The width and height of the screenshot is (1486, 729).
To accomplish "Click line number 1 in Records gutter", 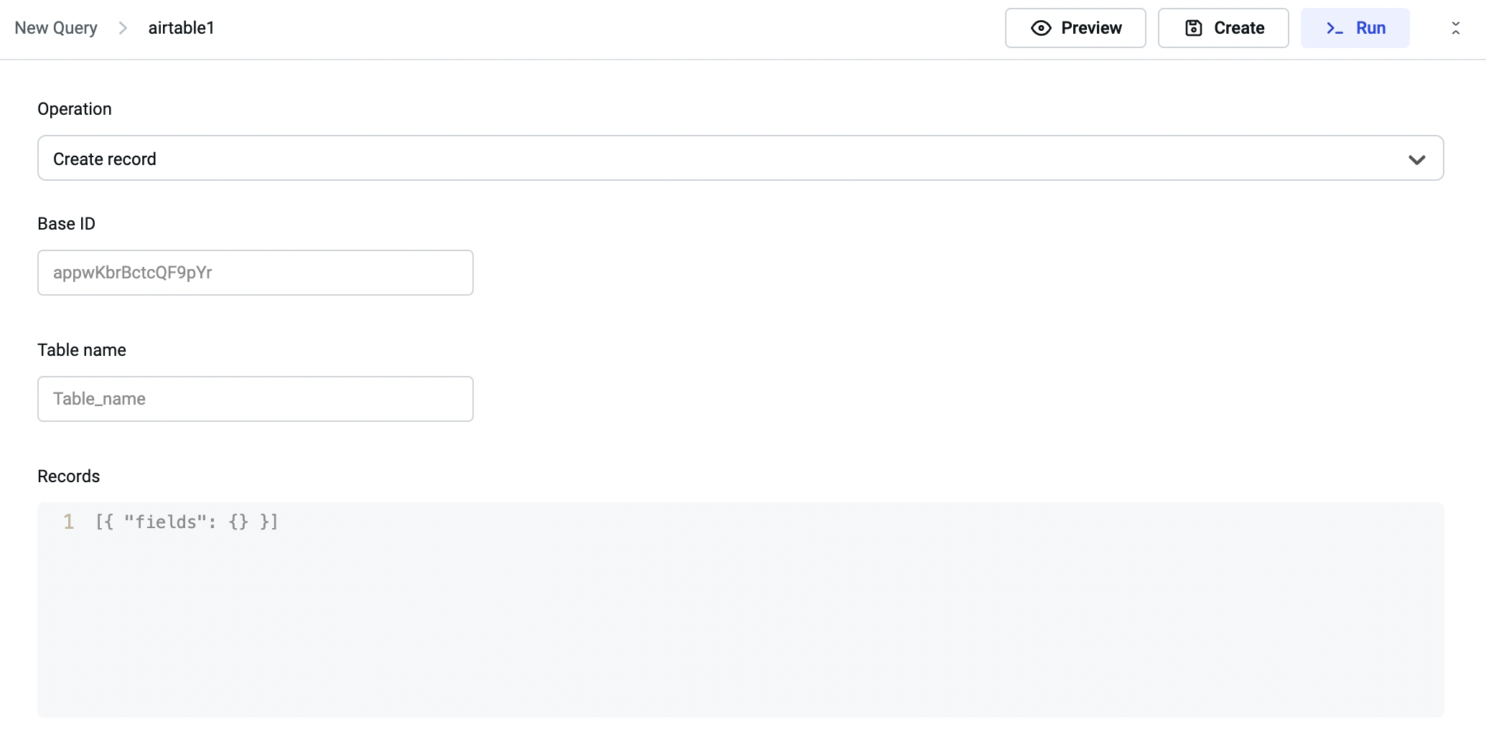I will pos(68,522).
